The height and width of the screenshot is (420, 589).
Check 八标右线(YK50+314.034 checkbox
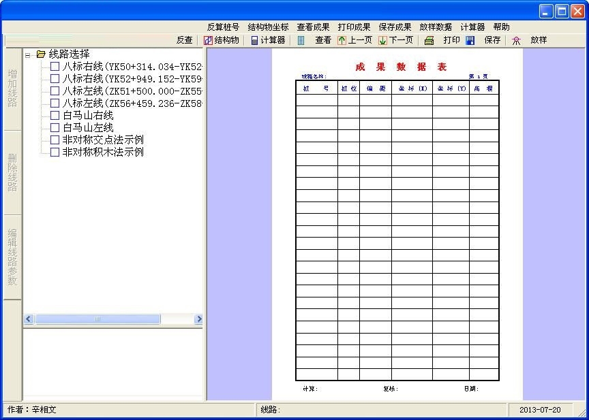coord(55,67)
